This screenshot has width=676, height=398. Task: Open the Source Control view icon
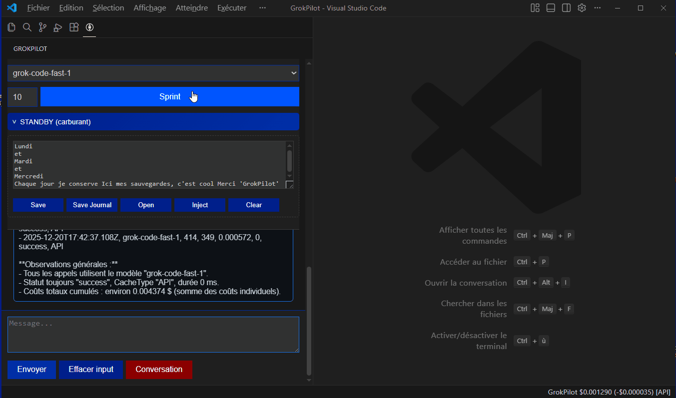click(x=42, y=27)
